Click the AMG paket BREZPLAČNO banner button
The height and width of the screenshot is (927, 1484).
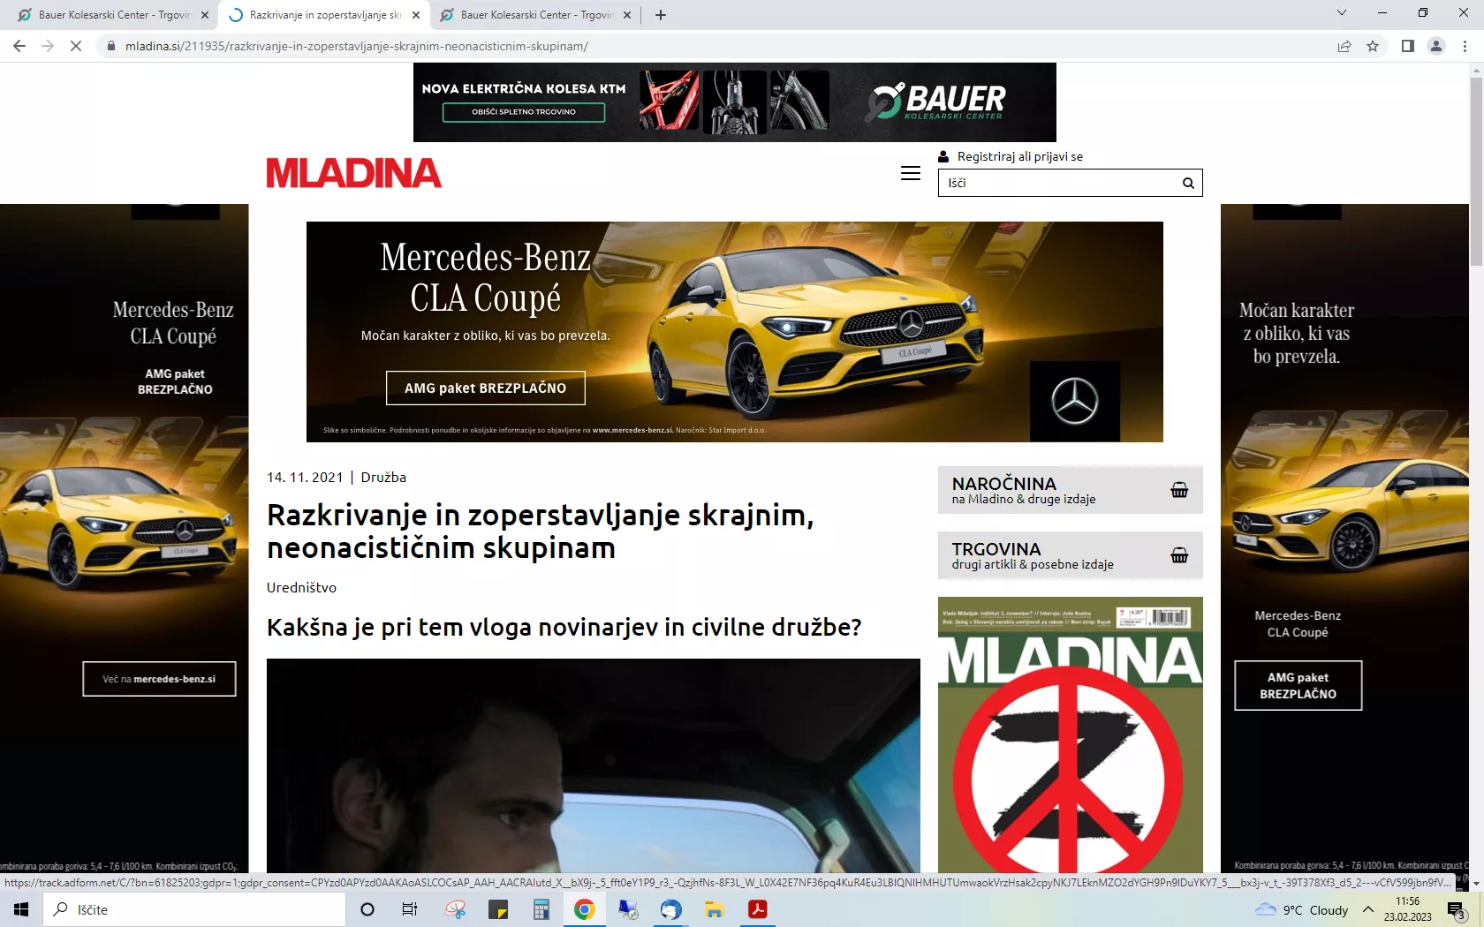485,388
